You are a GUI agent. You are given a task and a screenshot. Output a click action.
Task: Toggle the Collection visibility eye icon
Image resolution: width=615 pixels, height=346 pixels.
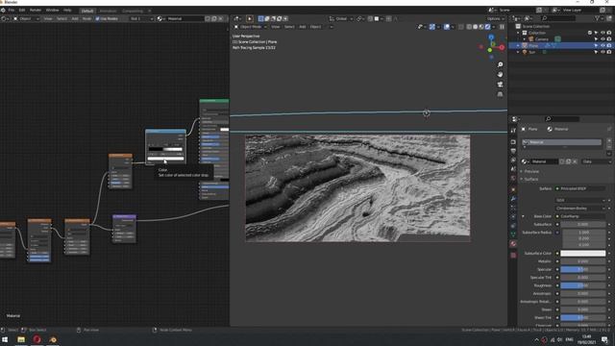coord(603,33)
